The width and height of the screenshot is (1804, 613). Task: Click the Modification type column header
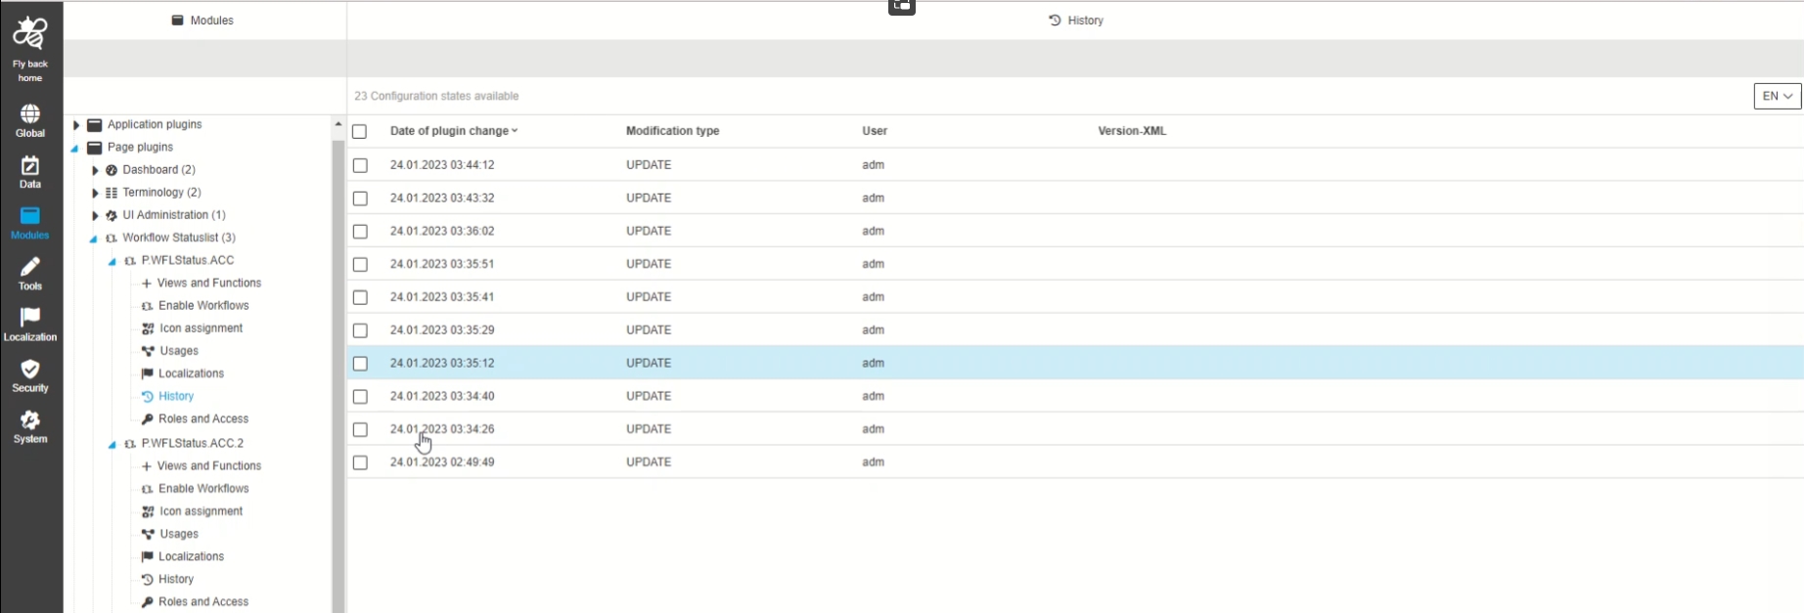[x=672, y=131]
